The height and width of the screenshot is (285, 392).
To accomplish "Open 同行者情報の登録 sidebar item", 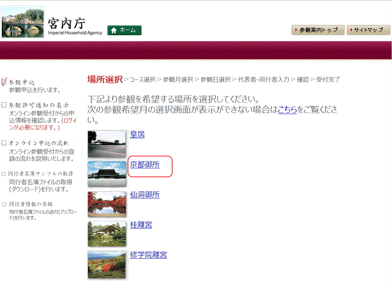I will (x=31, y=204).
